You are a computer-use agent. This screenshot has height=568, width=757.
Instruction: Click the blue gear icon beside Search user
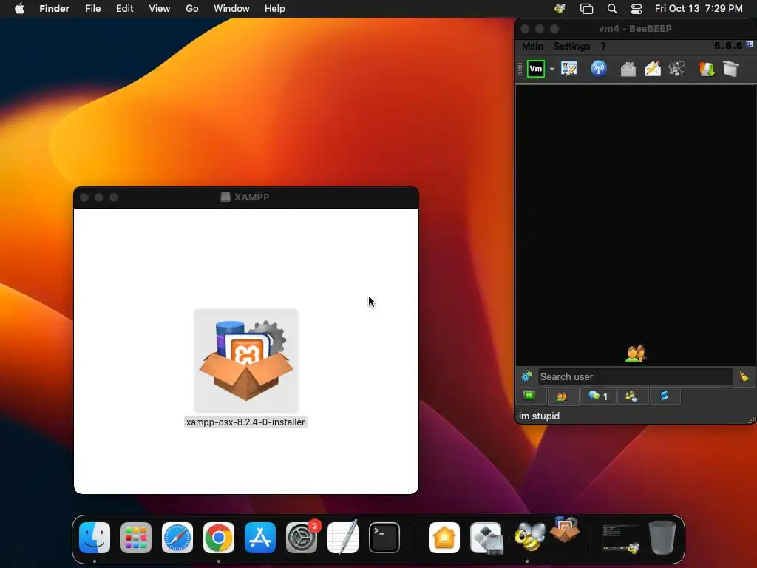pos(526,376)
